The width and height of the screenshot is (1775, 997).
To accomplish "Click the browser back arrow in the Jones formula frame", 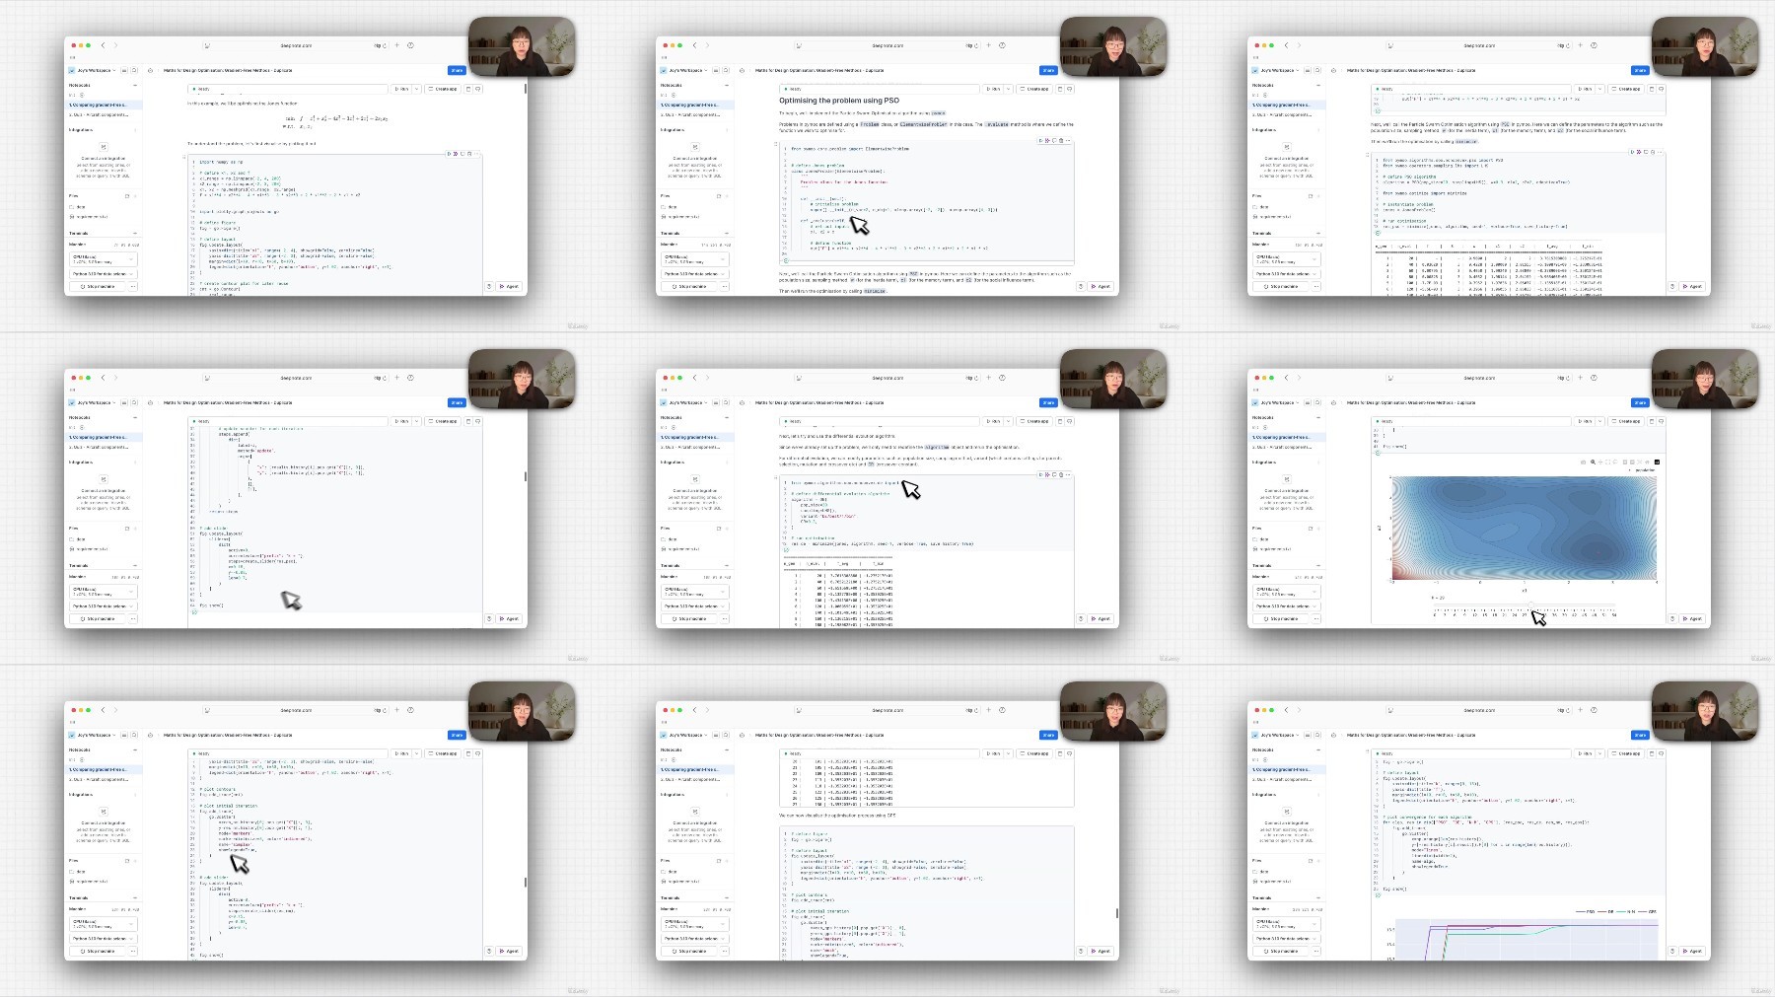I will click(103, 45).
